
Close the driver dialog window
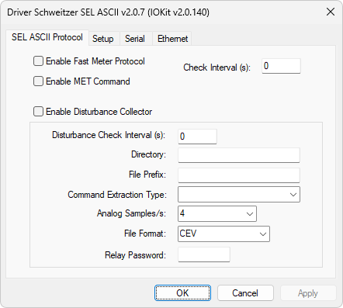tap(331, 12)
